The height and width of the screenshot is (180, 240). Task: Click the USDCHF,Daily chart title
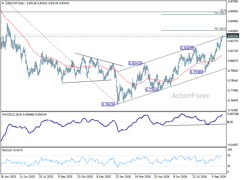(15, 3)
